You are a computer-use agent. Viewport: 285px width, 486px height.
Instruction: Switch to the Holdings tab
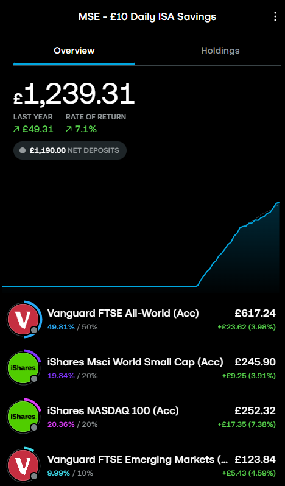[220, 51]
